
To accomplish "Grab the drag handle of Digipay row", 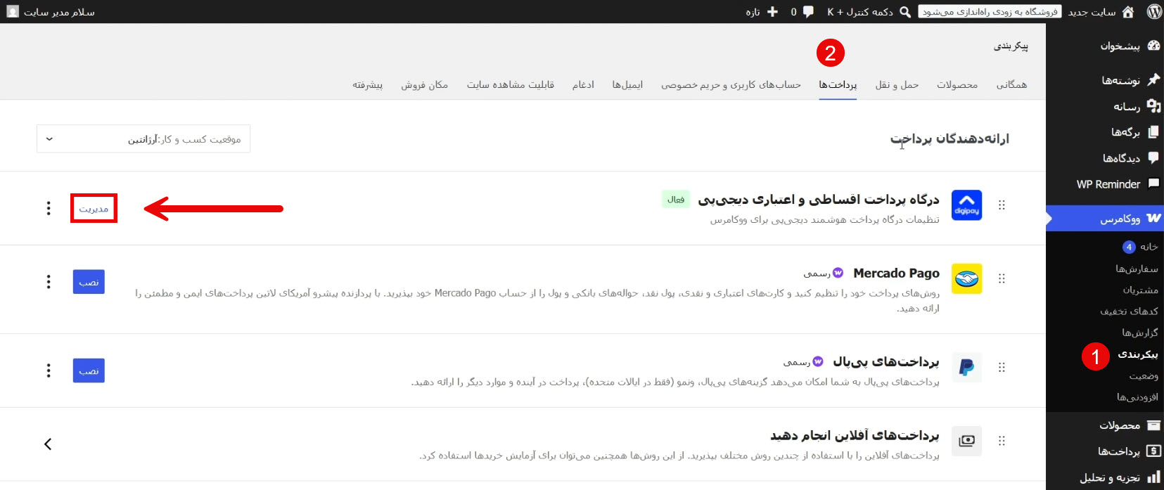I will click(x=1002, y=205).
